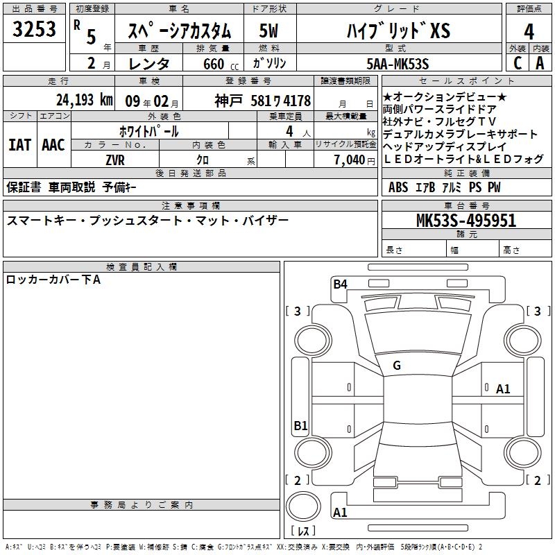The height and width of the screenshot is (555, 555).
Task: Click the max load kg field
Action: click(345, 130)
